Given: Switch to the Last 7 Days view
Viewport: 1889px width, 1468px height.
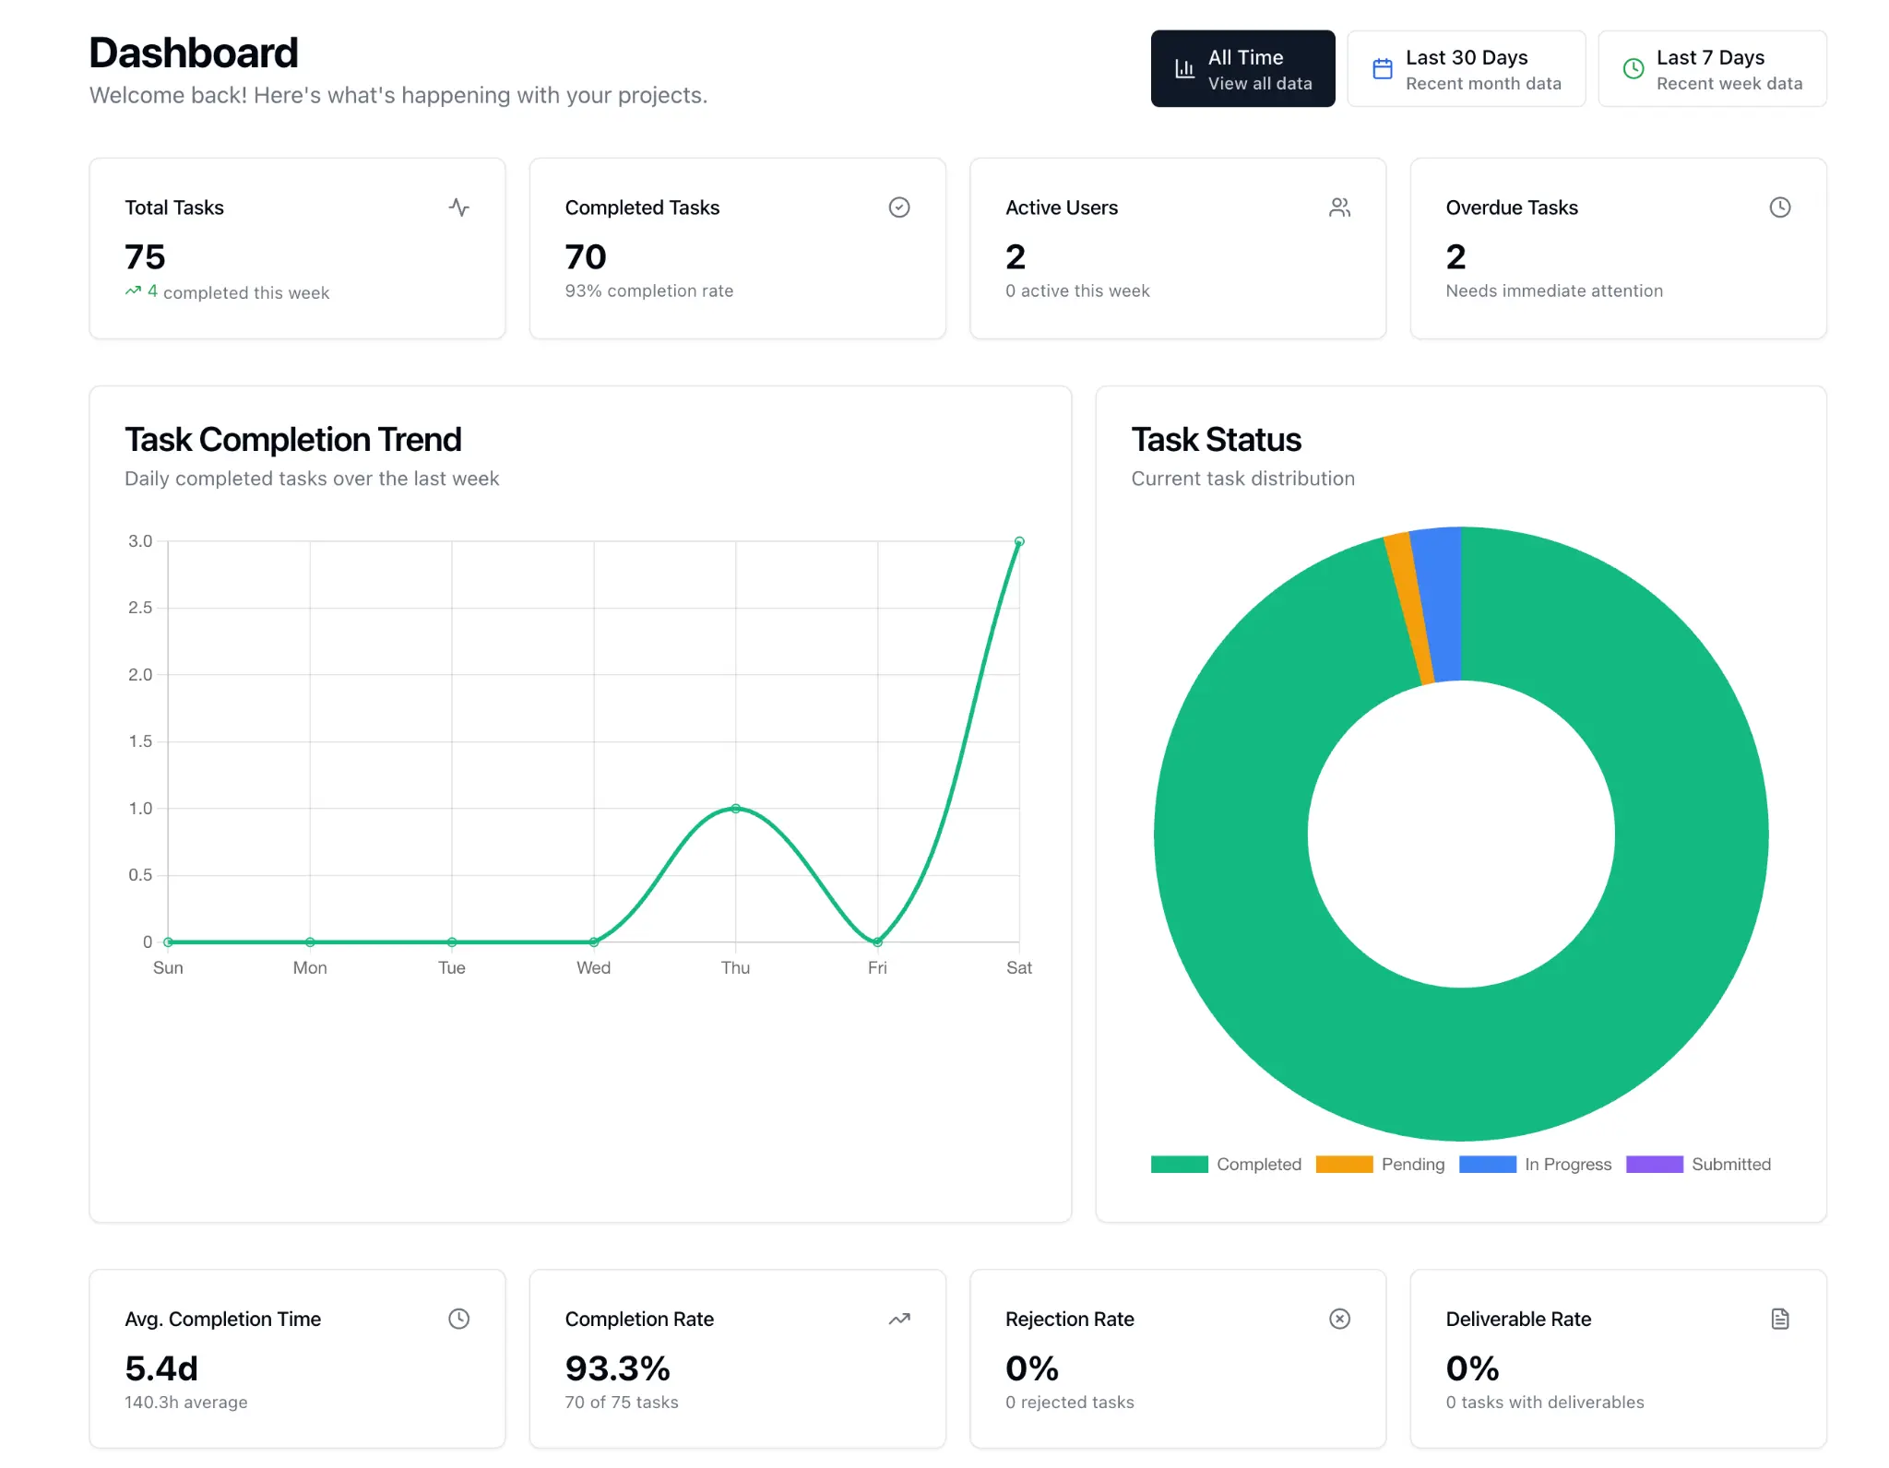Looking at the screenshot, I should [1713, 68].
